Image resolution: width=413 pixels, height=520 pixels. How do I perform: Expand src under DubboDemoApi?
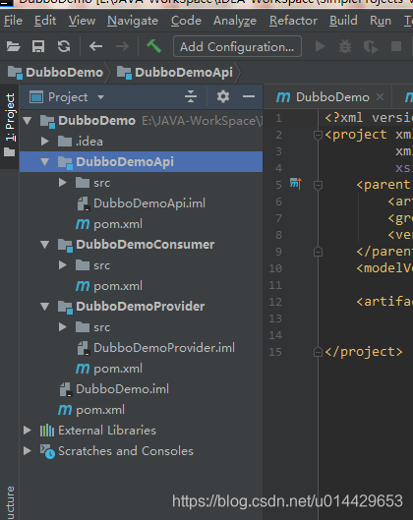pos(62,183)
